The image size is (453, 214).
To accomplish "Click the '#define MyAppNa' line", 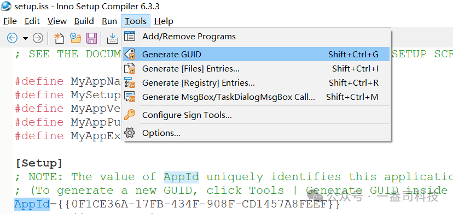I will (x=68, y=81).
